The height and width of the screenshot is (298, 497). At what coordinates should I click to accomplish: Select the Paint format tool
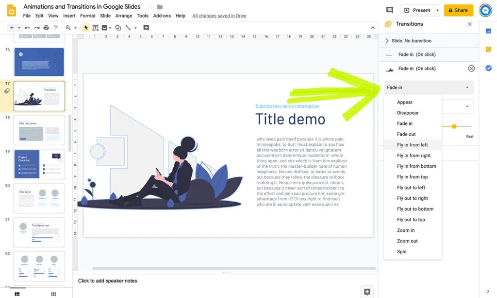(x=56, y=28)
